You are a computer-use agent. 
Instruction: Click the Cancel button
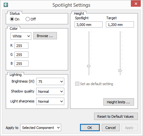(111, 128)
